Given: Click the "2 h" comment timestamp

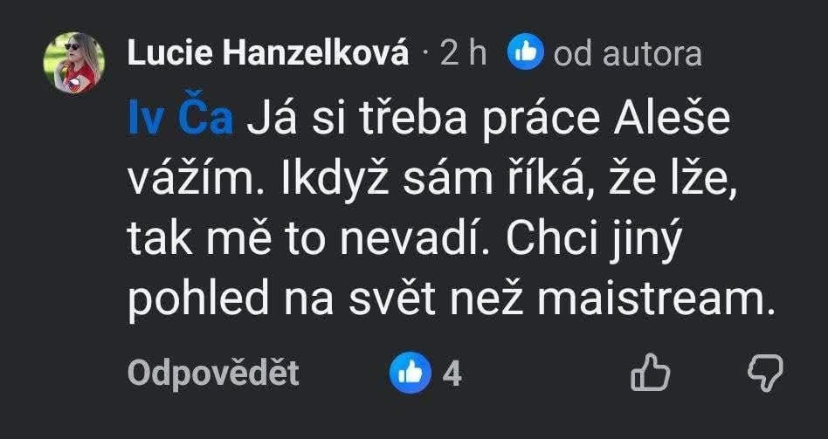Looking at the screenshot, I should [463, 54].
